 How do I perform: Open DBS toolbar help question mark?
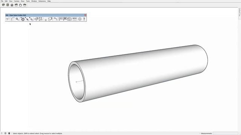click(84, 19)
